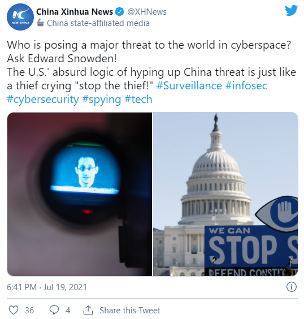This screenshot has height=319, width=304.
Task: Click Share this Tweet
Action: [130, 311]
